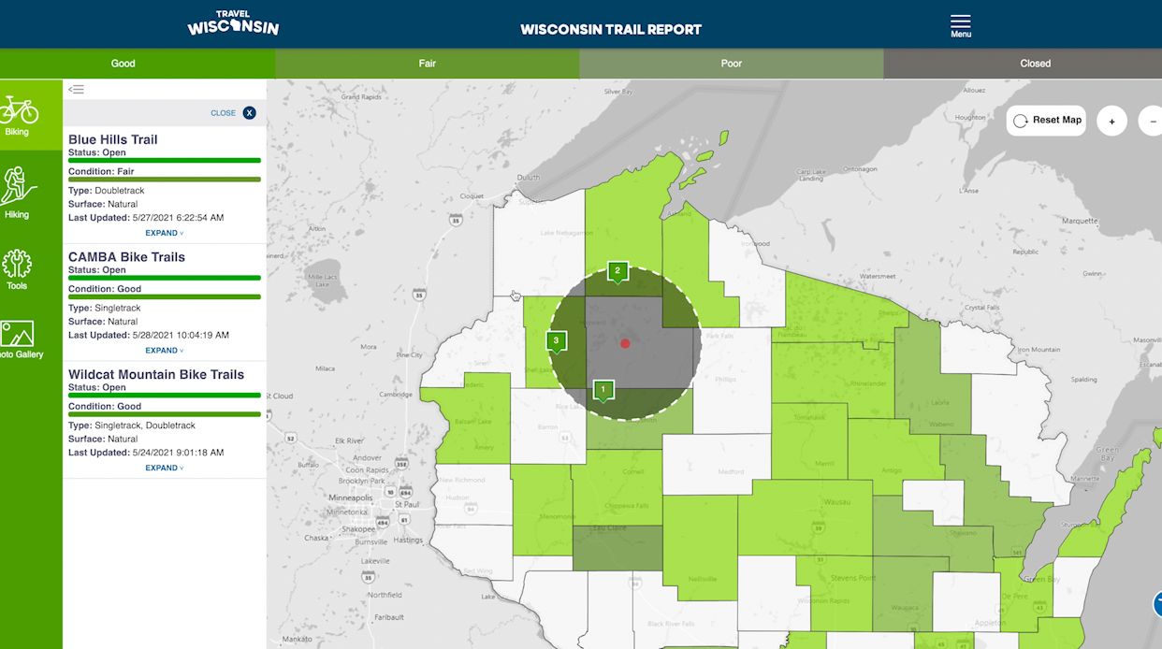Collapse the trail list panel arrow
Screen dimensions: 1162x649
77,90
